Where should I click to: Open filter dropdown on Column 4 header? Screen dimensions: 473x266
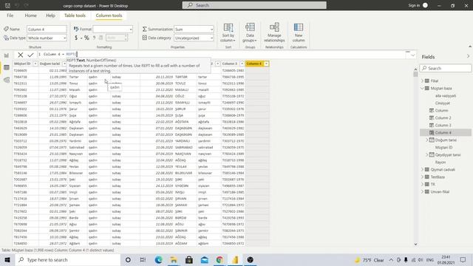(x=266, y=64)
